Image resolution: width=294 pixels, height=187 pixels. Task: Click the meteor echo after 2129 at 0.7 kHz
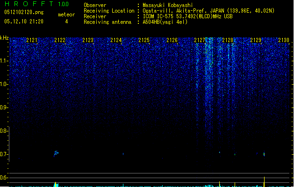pyautogui.click(x=264, y=154)
